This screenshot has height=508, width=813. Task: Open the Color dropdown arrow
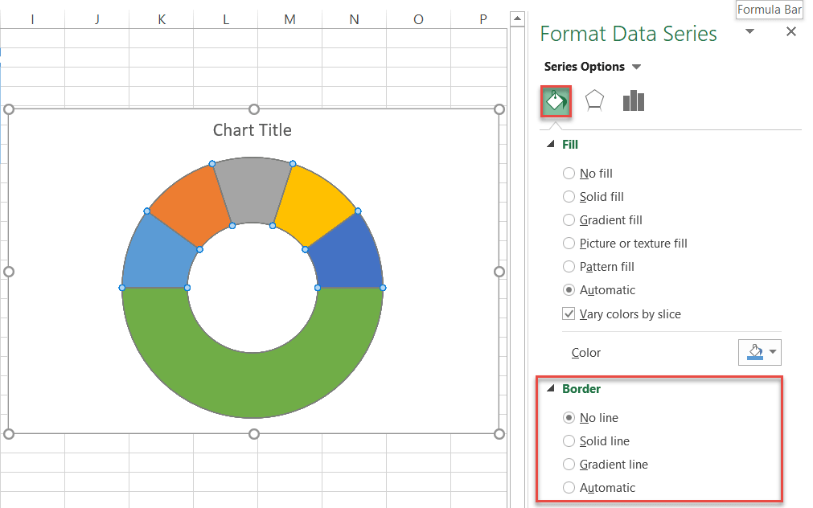tap(773, 352)
